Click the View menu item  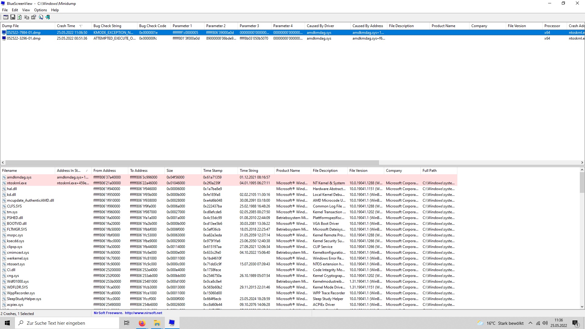click(25, 10)
